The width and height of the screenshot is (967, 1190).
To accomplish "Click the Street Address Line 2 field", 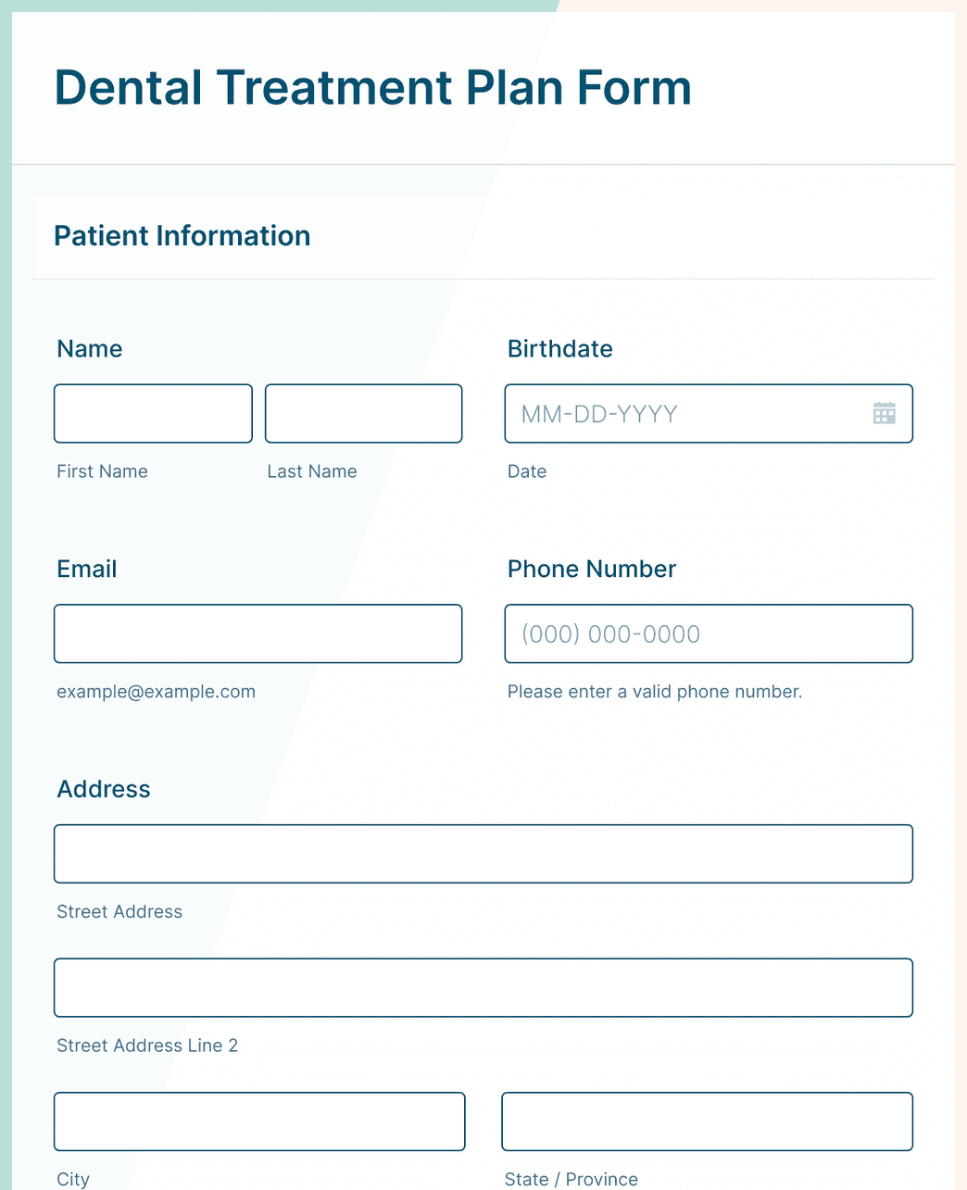I will coord(483,987).
